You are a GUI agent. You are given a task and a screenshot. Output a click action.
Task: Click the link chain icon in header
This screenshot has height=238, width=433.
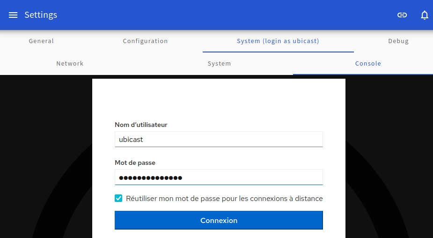pyautogui.click(x=402, y=15)
